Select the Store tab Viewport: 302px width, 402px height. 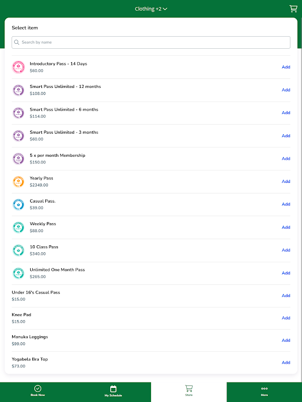point(189,391)
